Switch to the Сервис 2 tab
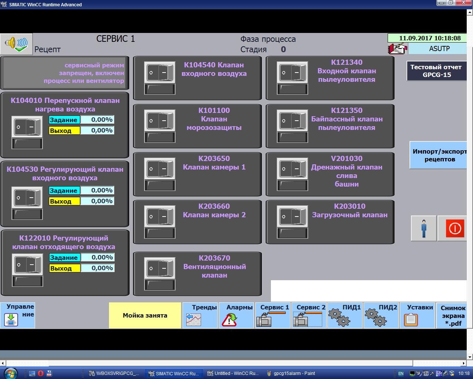This screenshot has height=379, width=473. [309, 315]
